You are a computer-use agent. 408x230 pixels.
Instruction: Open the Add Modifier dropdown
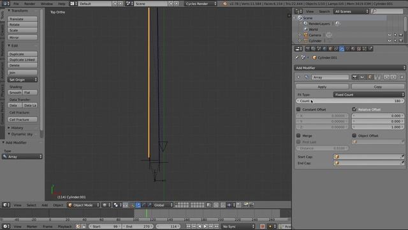pyautogui.click(x=350, y=68)
